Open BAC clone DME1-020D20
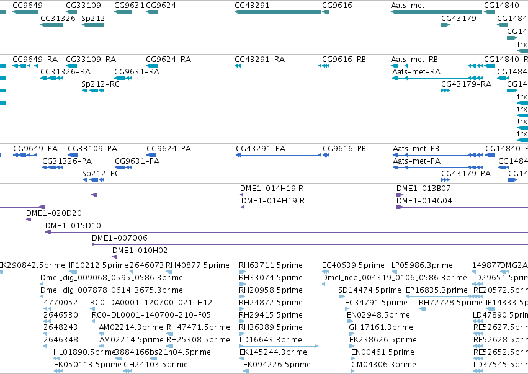 pos(54,213)
